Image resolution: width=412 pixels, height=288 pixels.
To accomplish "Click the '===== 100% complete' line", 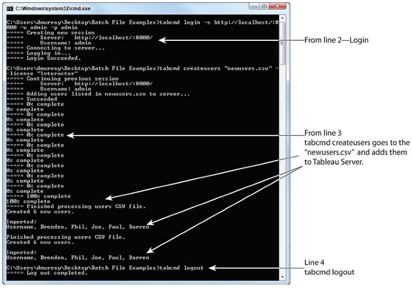I will pos(39,196).
